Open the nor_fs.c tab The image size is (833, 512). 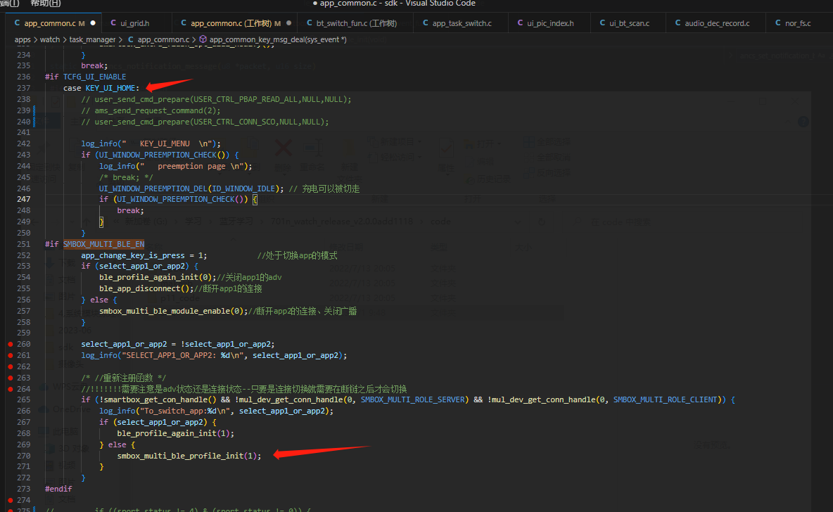797,23
